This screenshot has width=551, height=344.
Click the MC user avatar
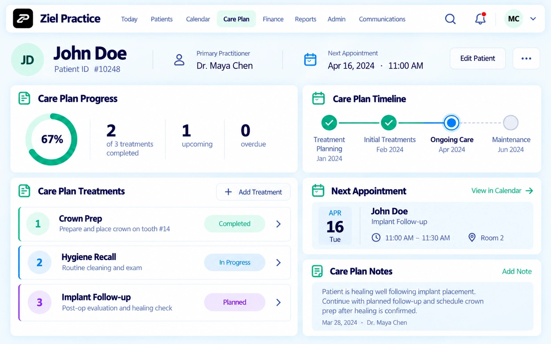[513, 19]
